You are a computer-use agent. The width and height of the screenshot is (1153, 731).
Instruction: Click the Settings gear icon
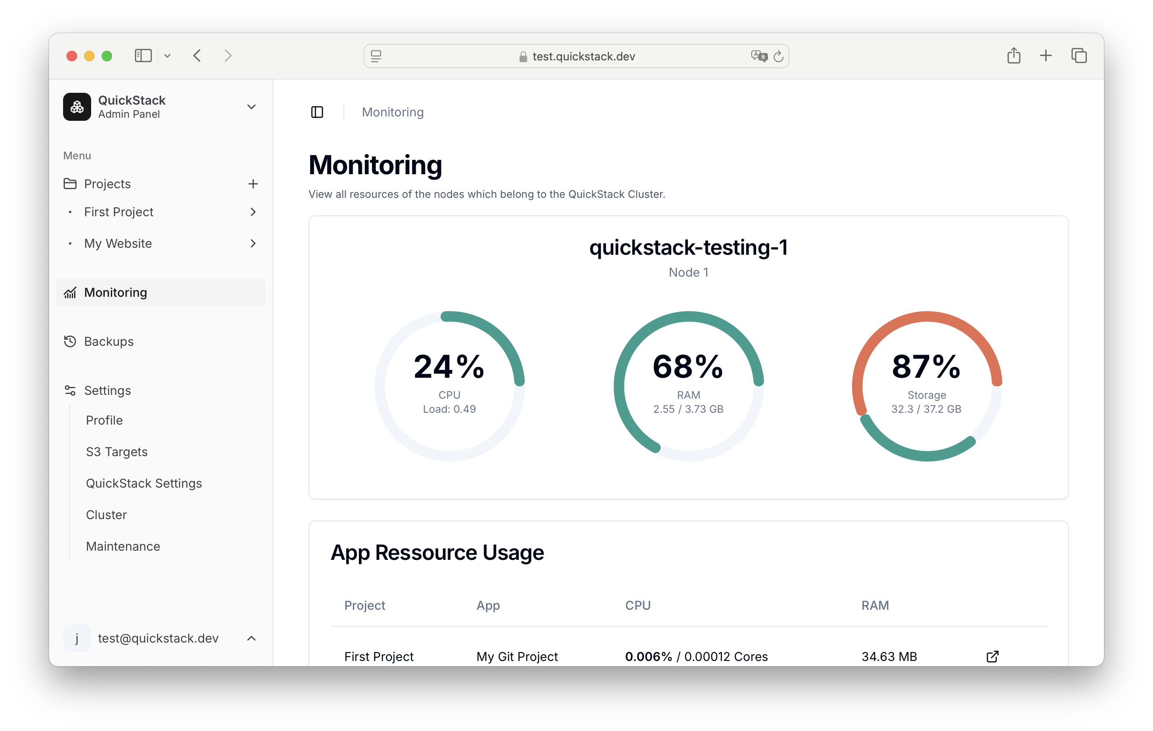tap(71, 390)
